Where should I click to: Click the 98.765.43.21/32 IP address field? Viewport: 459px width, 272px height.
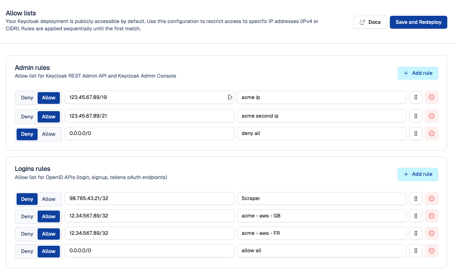pos(149,199)
